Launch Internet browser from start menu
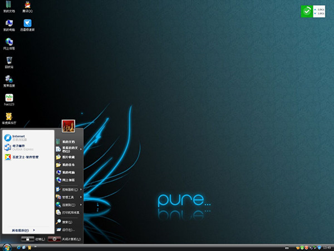The height and width of the screenshot is (251, 334). coord(19,137)
